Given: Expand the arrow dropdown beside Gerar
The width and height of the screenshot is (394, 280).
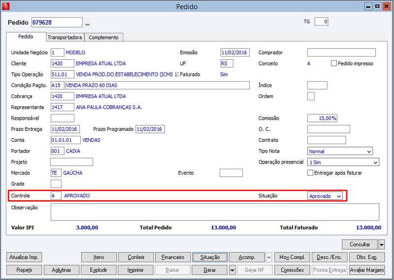Looking at the screenshot, I should point(232,270).
